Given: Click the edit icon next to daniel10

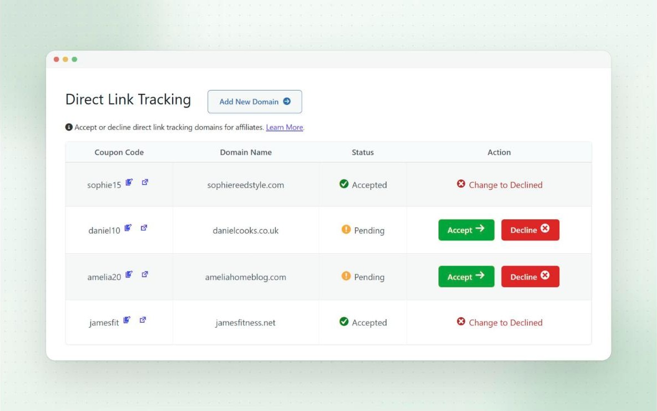Looking at the screenshot, I should pos(128,228).
